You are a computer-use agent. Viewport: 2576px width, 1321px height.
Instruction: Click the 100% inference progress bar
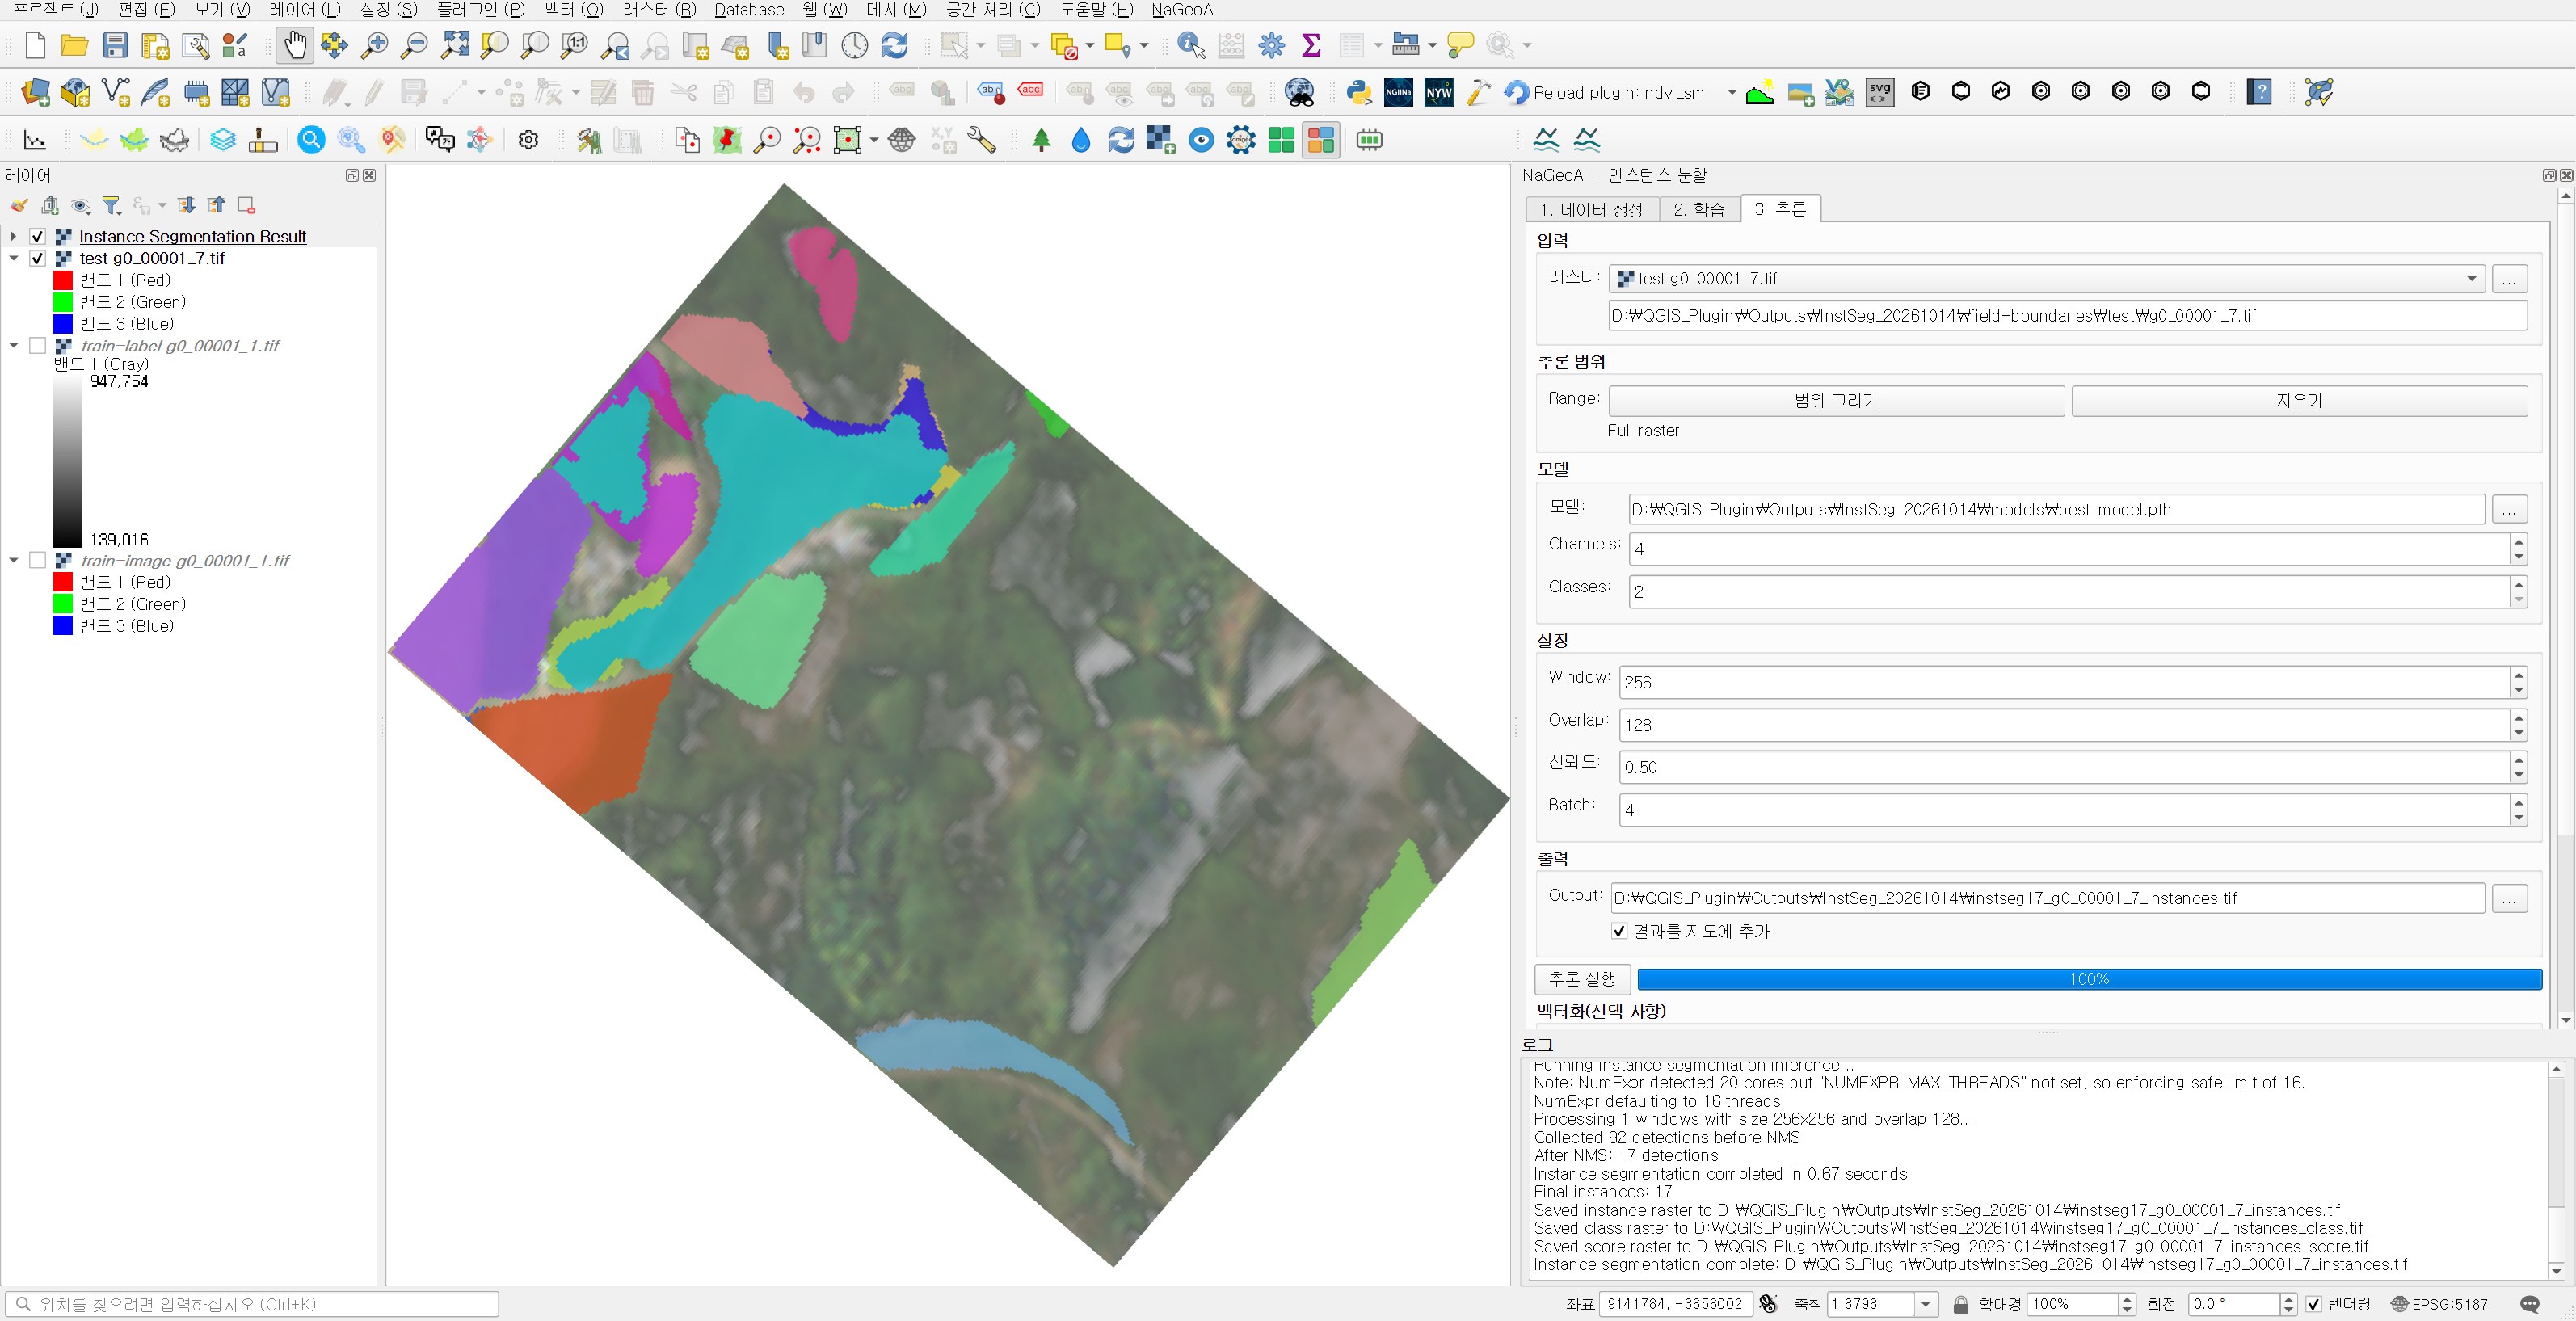coord(2089,978)
